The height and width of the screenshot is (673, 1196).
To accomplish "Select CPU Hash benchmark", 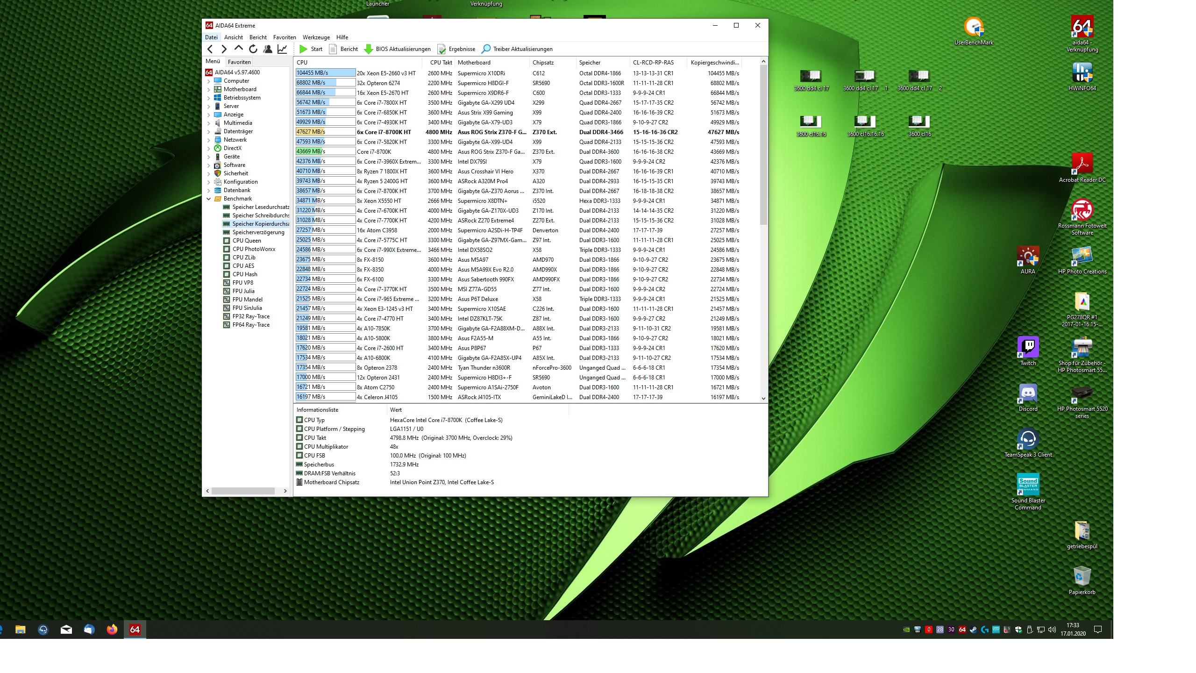I will point(240,274).
